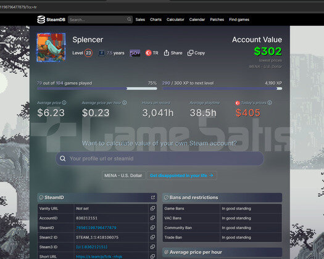
Task: Open the Calculator menu item
Action: [x=175, y=20]
